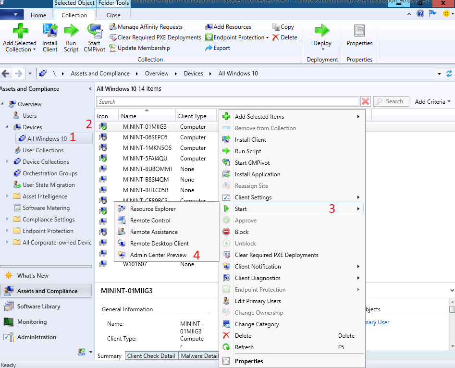
Task: Select Users in the navigation tree
Action: 30,115
